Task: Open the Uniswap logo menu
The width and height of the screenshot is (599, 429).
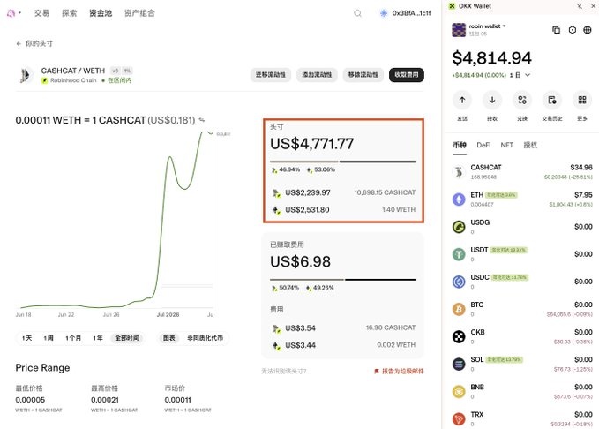Action: 13,13
